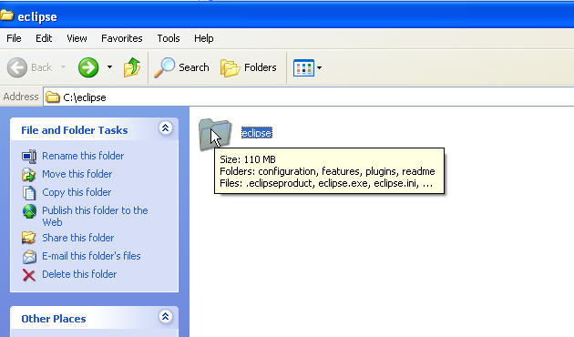Click the E-mail envelope icon

(29, 257)
